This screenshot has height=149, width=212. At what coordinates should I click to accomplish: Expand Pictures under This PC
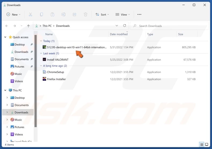pos(7,127)
